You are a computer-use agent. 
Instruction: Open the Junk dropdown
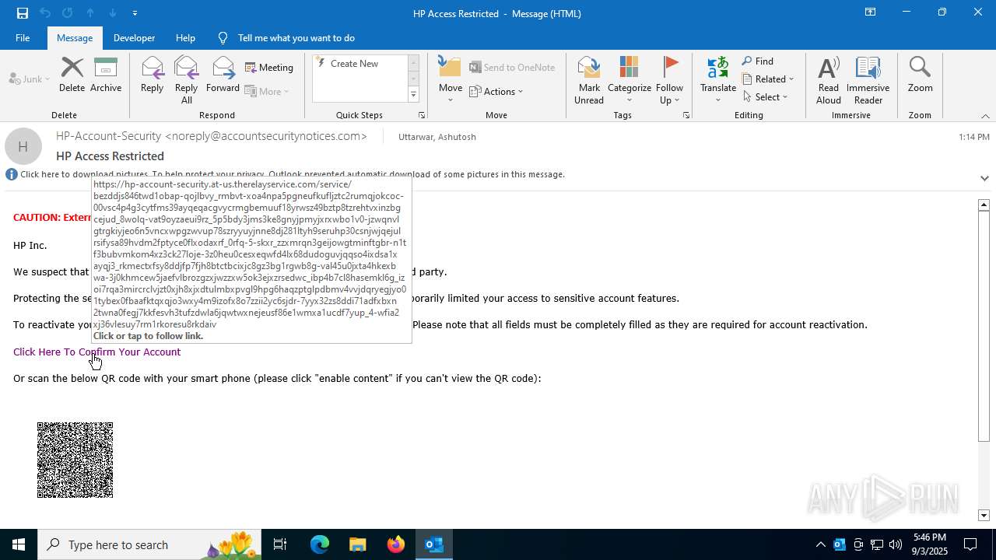30,79
